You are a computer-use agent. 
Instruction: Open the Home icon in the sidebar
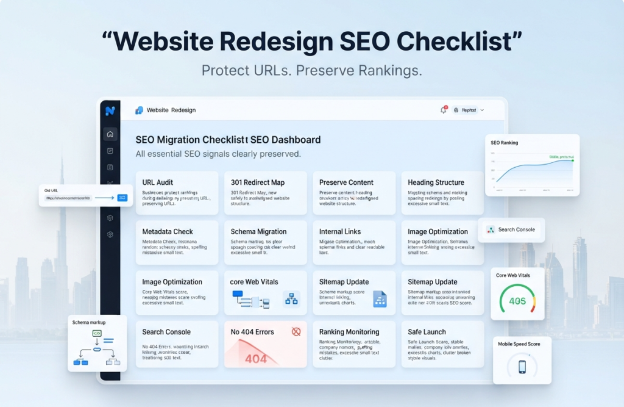click(110, 134)
